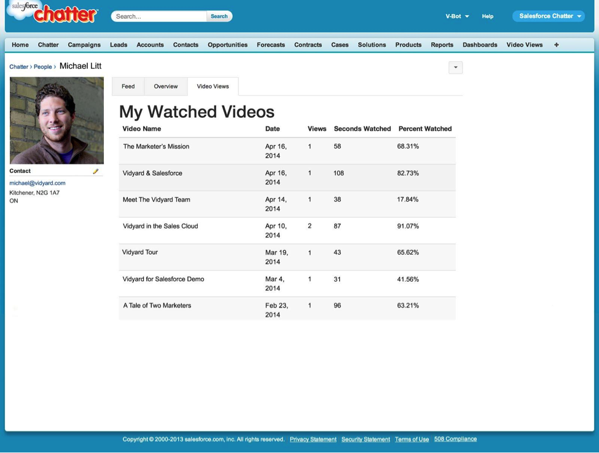Image resolution: width=599 pixels, height=453 pixels.
Task: Open the Dashboards menu item
Action: pos(480,45)
